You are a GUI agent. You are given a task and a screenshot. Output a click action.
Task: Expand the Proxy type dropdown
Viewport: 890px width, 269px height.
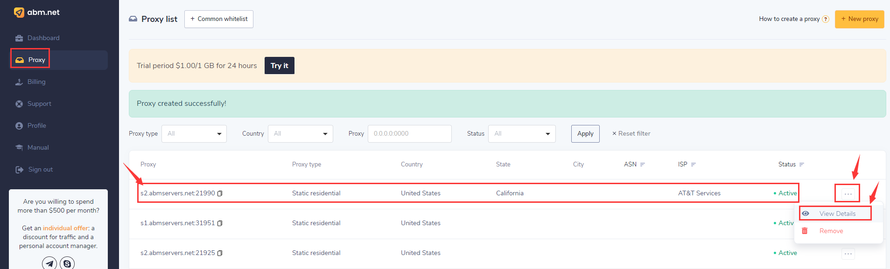click(x=194, y=134)
